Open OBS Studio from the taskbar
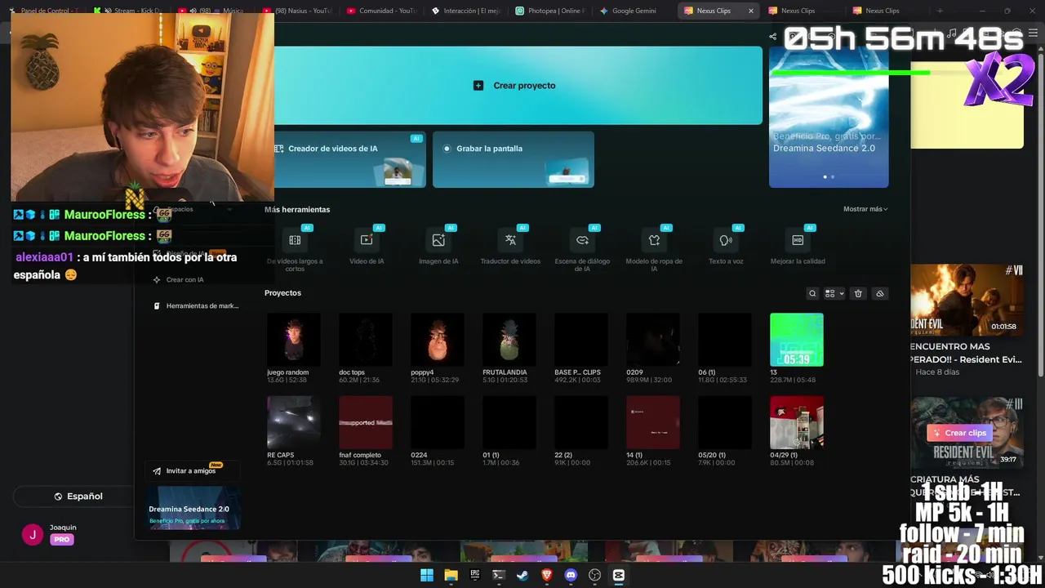 tap(594, 575)
